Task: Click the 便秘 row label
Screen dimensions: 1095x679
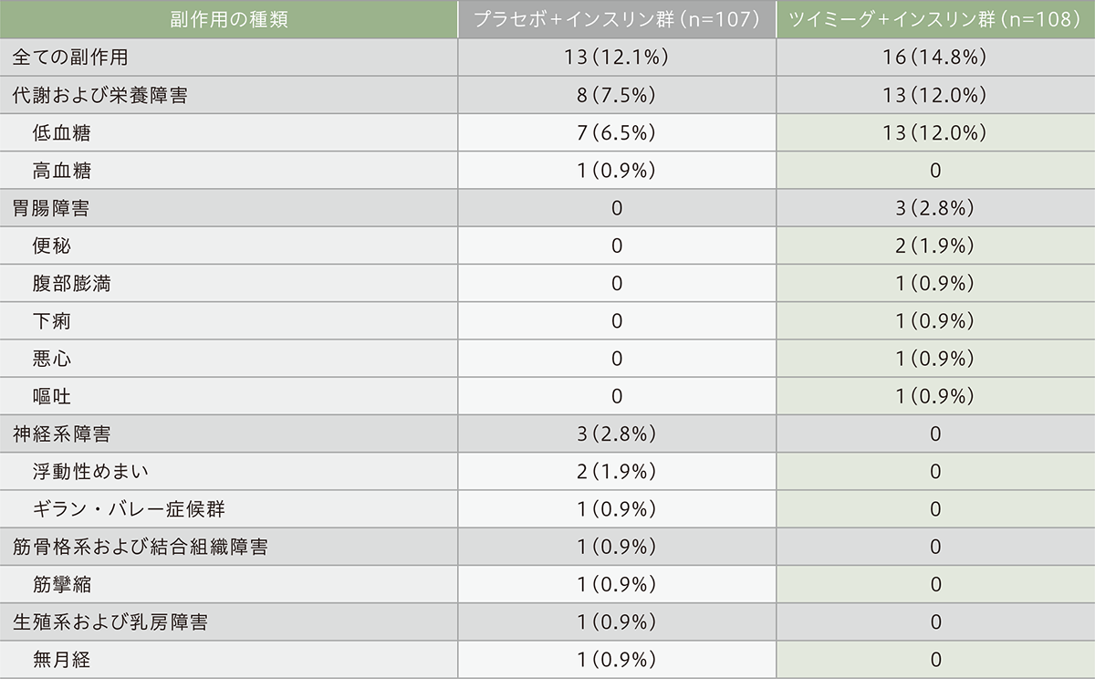Action: coord(51,245)
